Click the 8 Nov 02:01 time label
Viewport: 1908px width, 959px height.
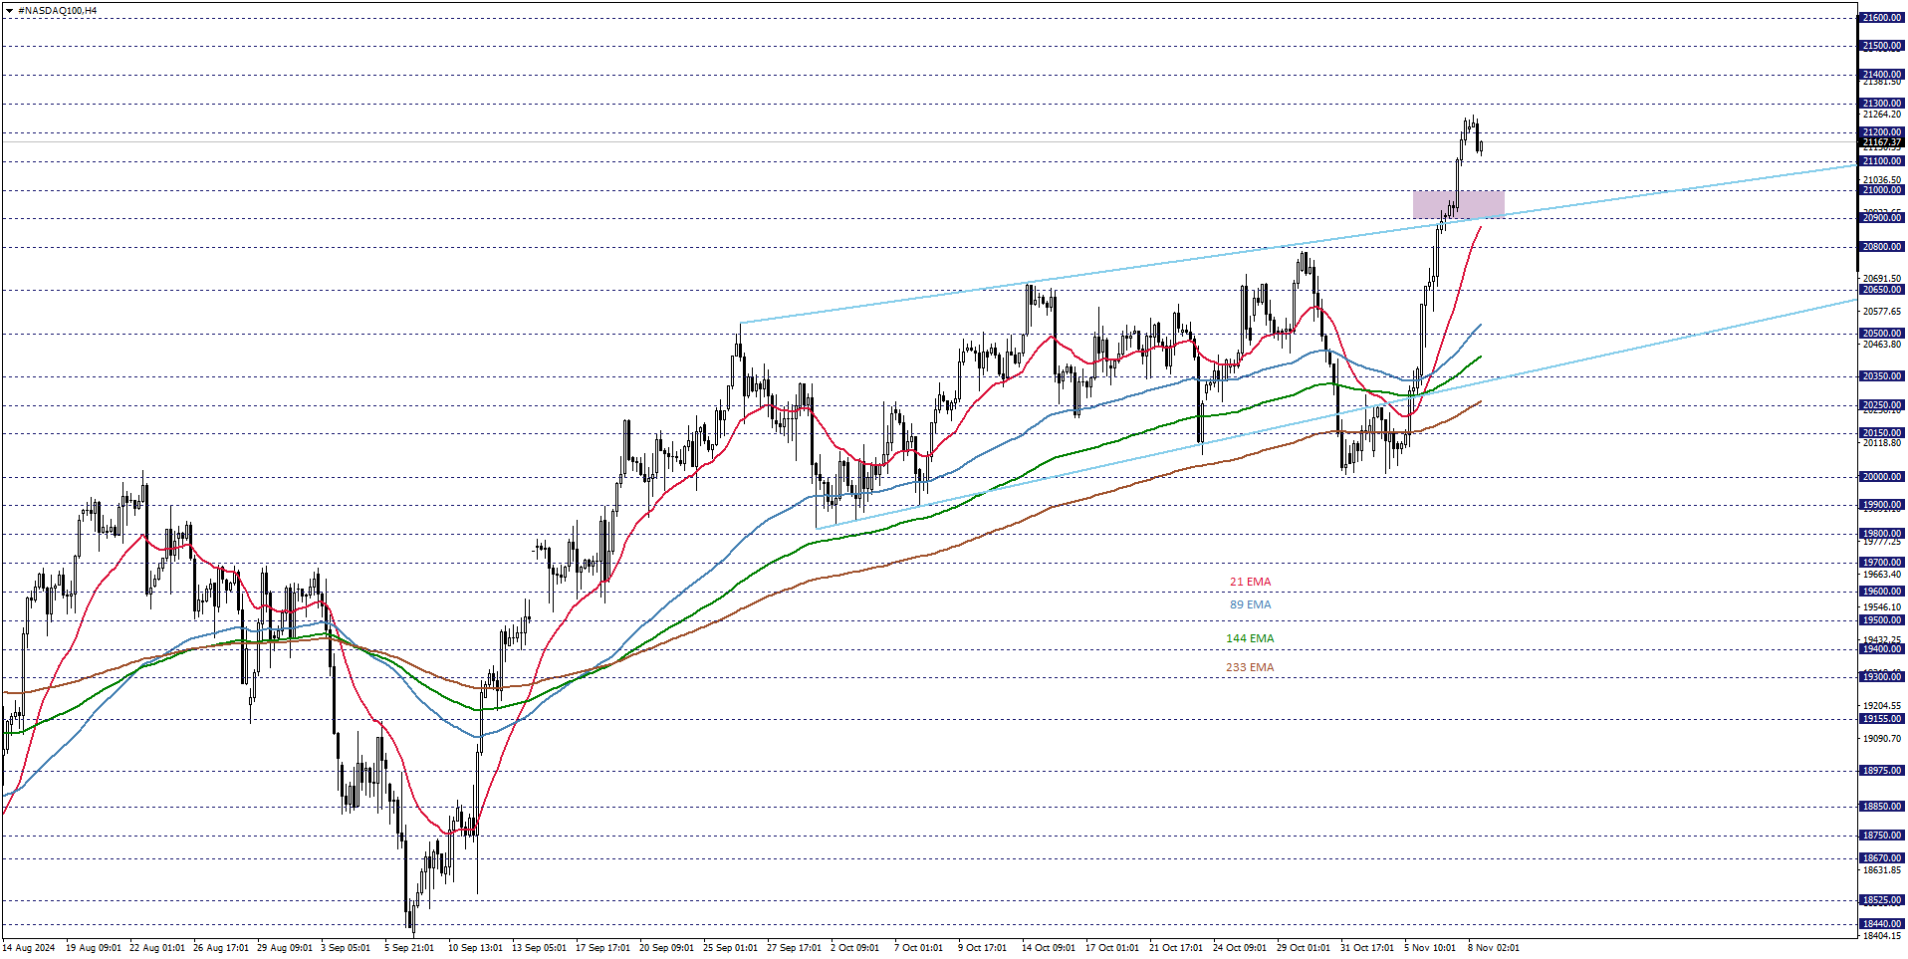[x=1494, y=948]
